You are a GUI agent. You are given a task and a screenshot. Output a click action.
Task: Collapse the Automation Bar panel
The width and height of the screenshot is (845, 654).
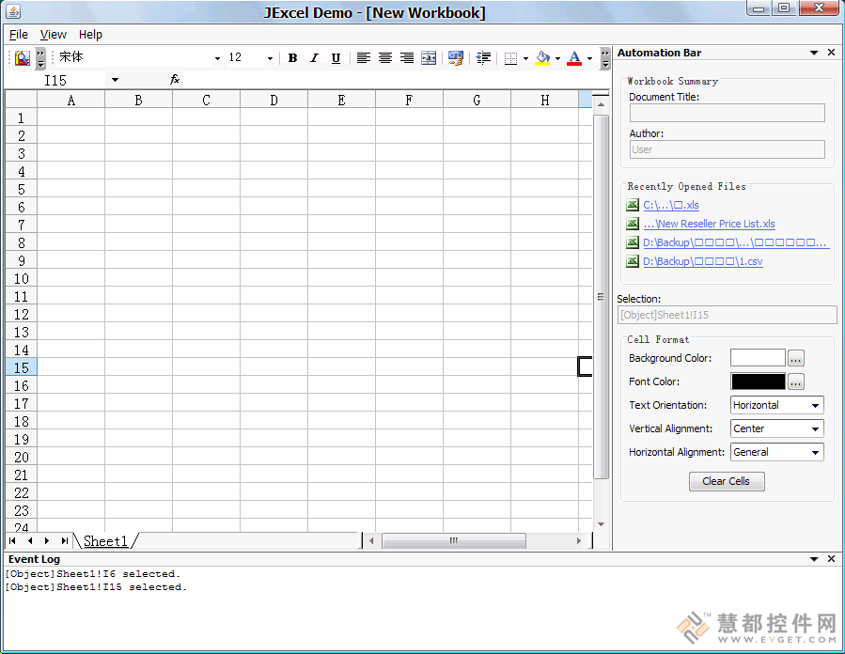point(815,53)
